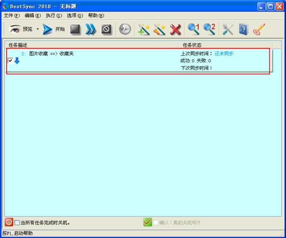
Task: Open the 编辑(E) menu
Action: pos(33,16)
